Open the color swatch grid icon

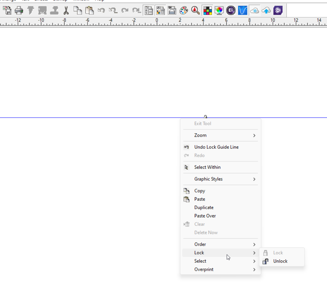(x=208, y=10)
